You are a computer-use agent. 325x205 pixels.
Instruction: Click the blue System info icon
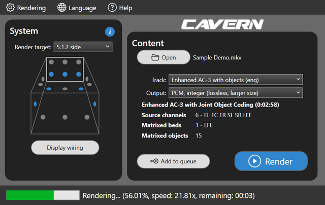110,31
